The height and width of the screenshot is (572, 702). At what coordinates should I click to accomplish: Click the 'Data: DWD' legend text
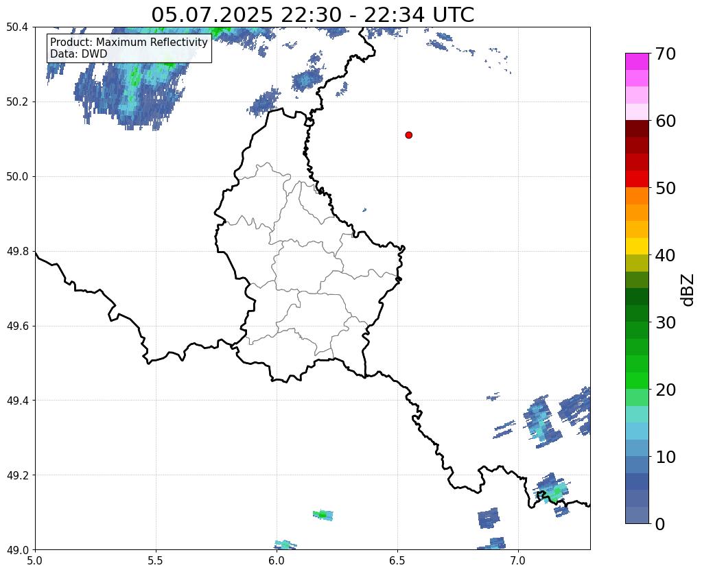(79, 53)
